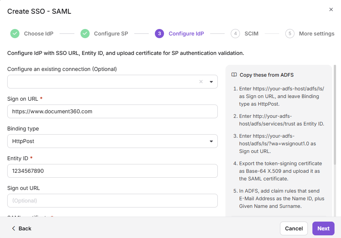
Task: Click the Back button
Action: (x=21, y=228)
